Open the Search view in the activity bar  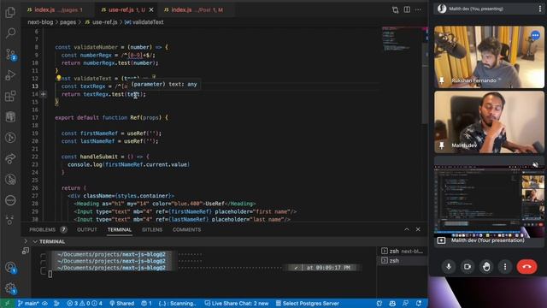click(x=10, y=33)
